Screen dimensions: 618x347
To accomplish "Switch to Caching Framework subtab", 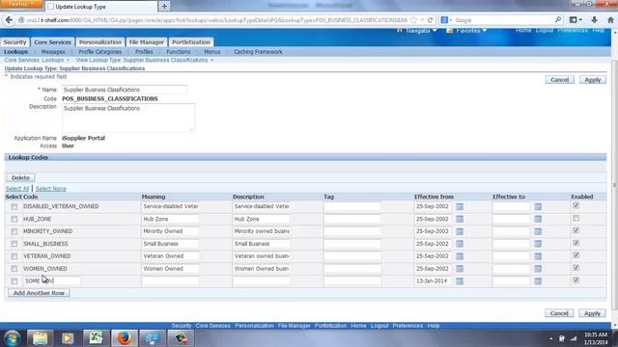I will pyautogui.click(x=258, y=51).
